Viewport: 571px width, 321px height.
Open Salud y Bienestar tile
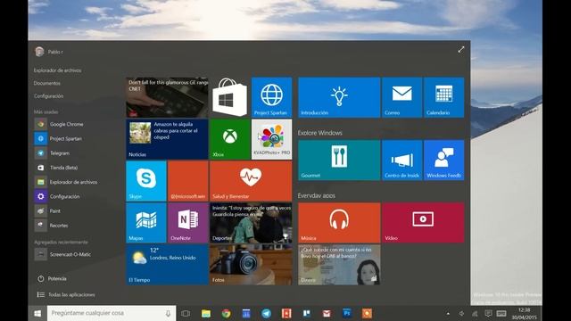(x=251, y=181)
